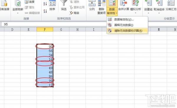This screenshot has width=177, height=108.
Task: Expand the 模拟分析 (What-If Analysis) dropdown
Action: click(136, 13)
